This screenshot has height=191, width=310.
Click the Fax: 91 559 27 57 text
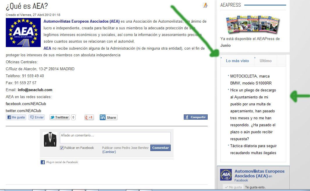pyautogui.click(x=21, y=83)
